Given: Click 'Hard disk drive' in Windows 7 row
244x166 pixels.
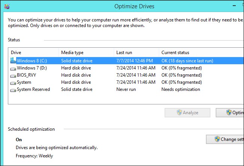Looking at the screenshot, I should pos(76,68).
